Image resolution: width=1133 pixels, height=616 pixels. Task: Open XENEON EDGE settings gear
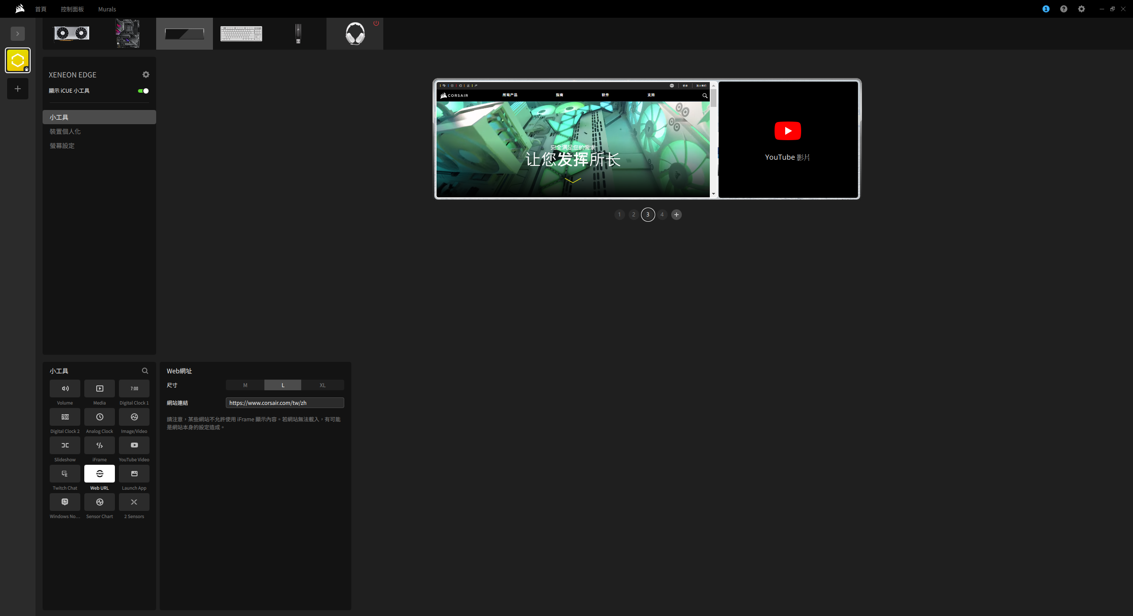146,75
